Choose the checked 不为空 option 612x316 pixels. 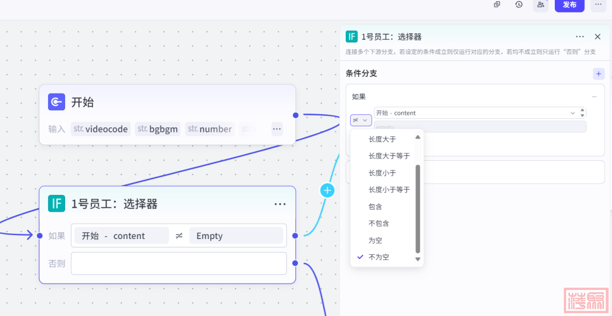click(379, 257)
